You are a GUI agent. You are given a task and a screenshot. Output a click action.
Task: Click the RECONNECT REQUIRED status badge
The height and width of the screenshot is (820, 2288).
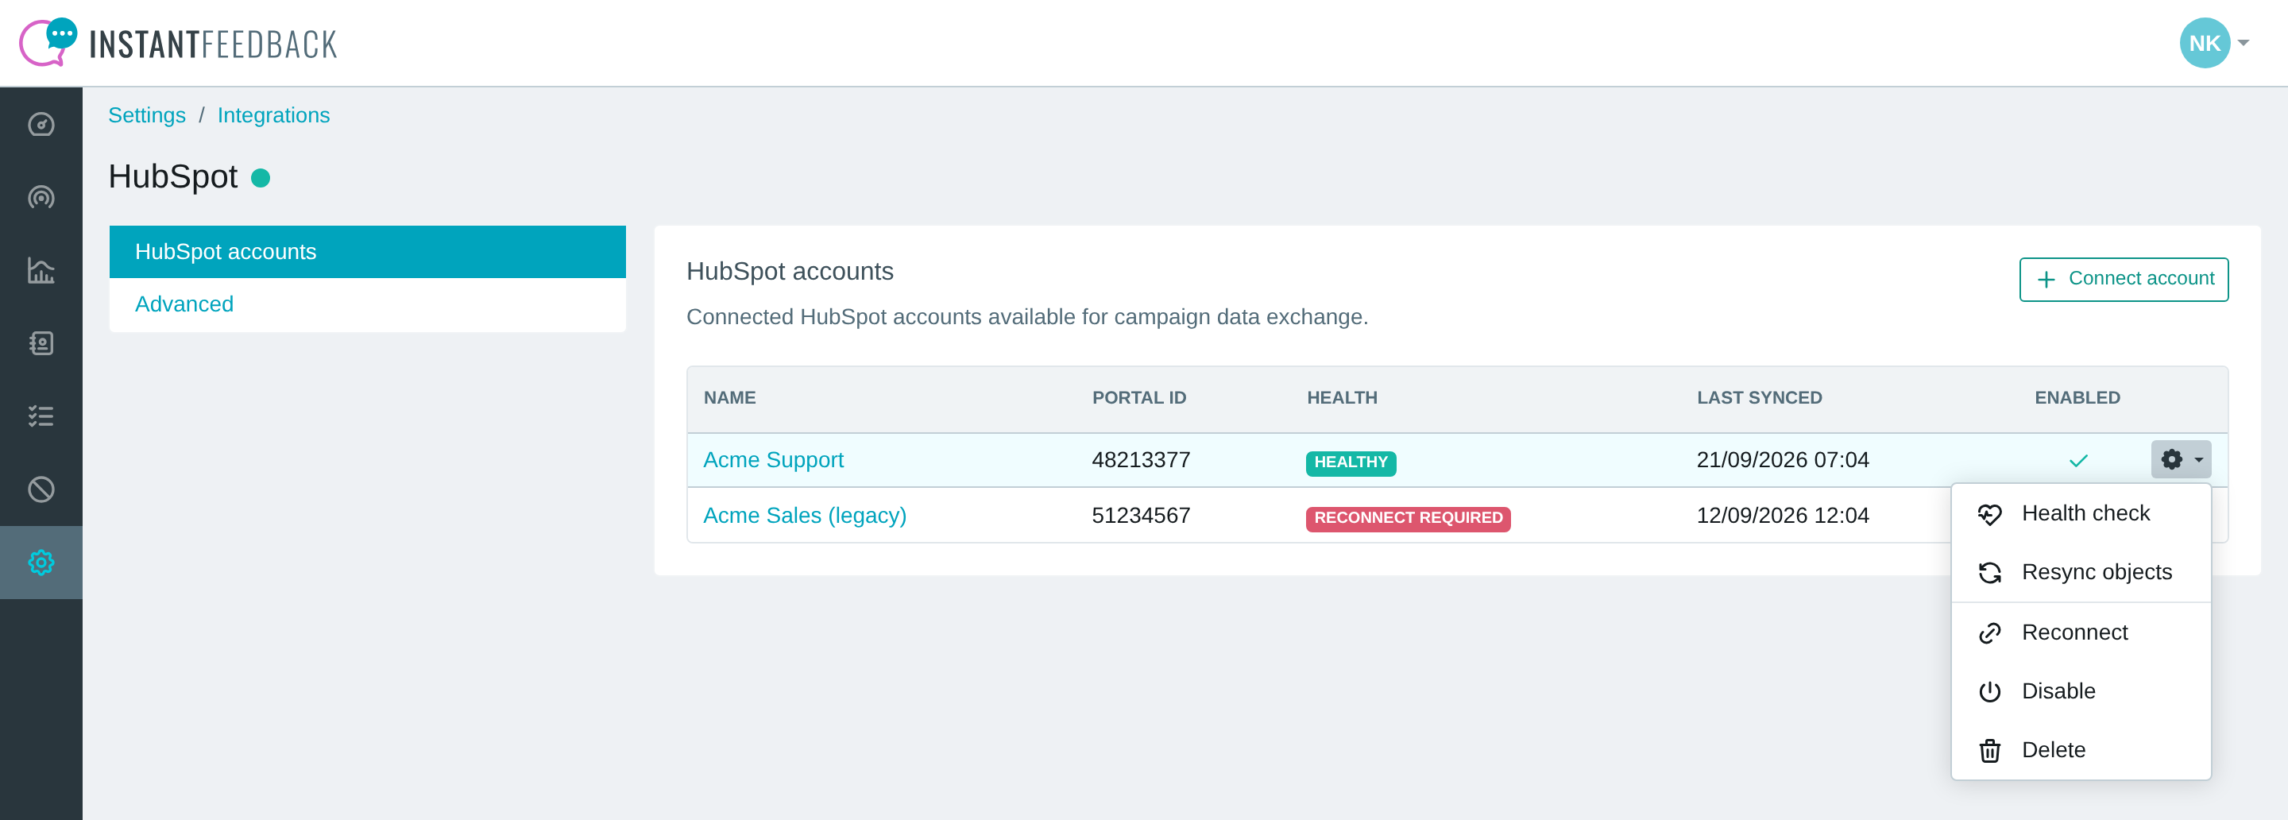[x=1408, y=518]
